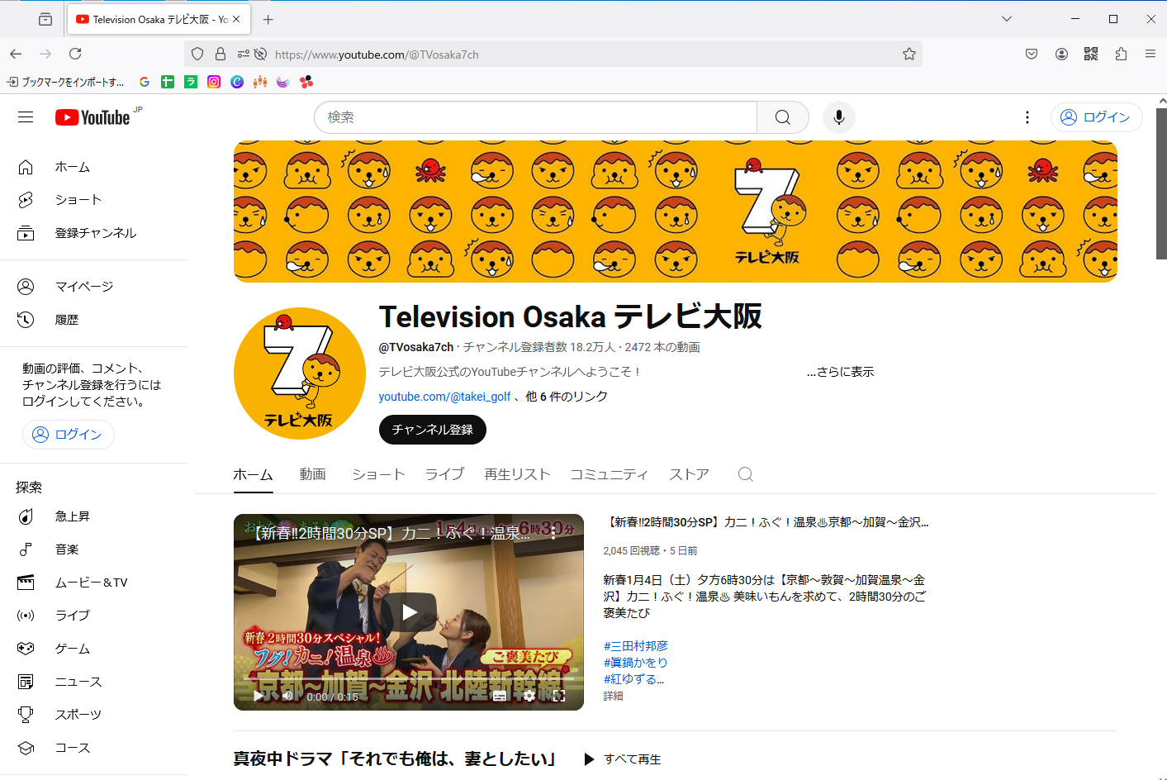The image size is (1167, 780).
Task: Reload the page in the browser
Action: 75,54
